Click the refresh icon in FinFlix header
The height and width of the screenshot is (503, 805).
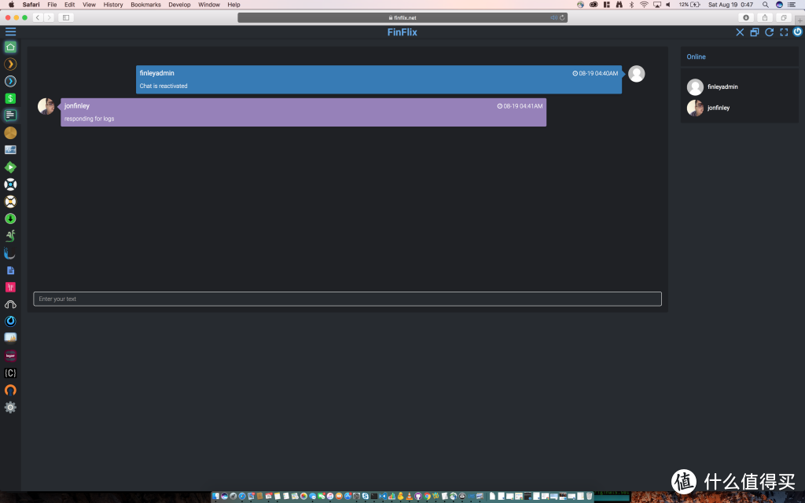point(769,32)
